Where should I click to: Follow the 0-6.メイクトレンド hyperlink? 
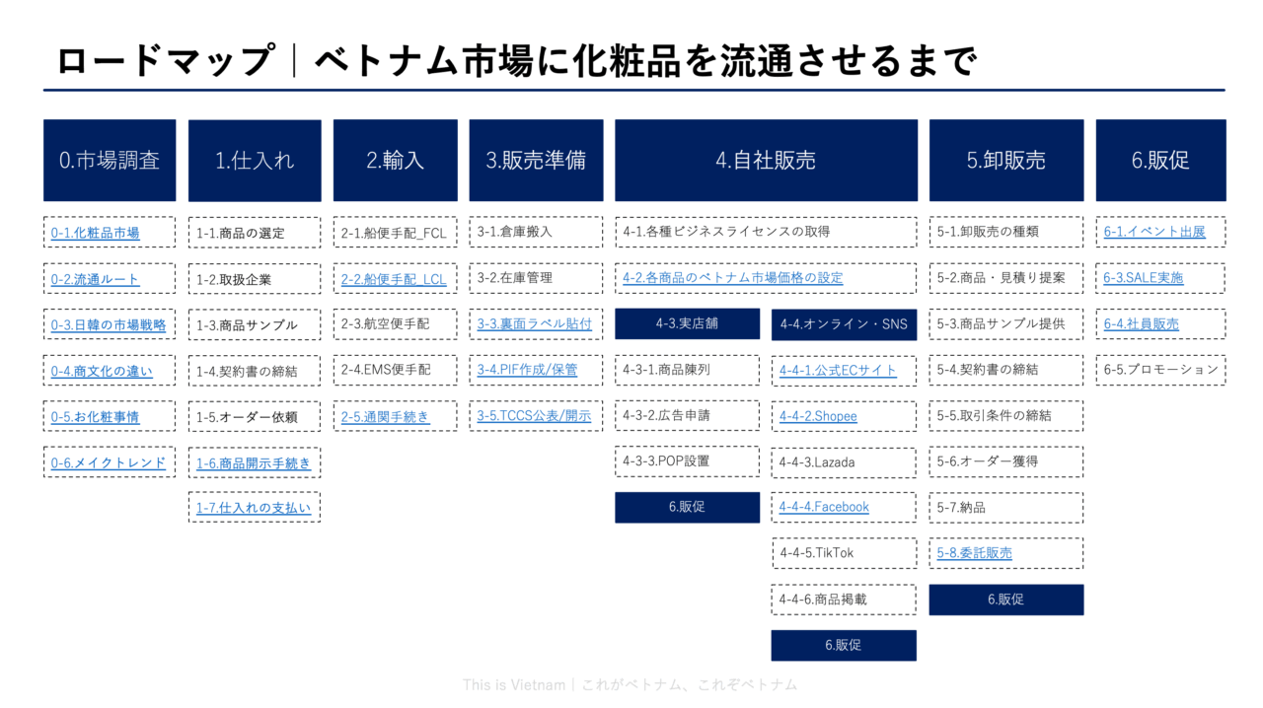pos(109,461)
